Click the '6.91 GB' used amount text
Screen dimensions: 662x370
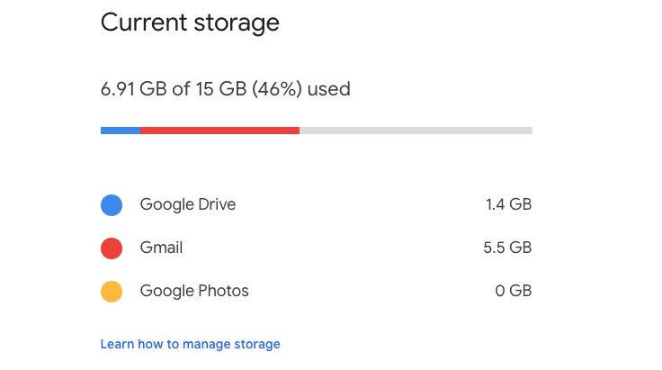pyautogui.click(x=132, y=89)
